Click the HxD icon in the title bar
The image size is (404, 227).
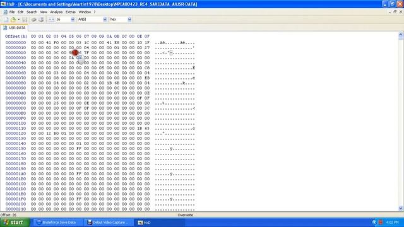(x=3, y=4)
